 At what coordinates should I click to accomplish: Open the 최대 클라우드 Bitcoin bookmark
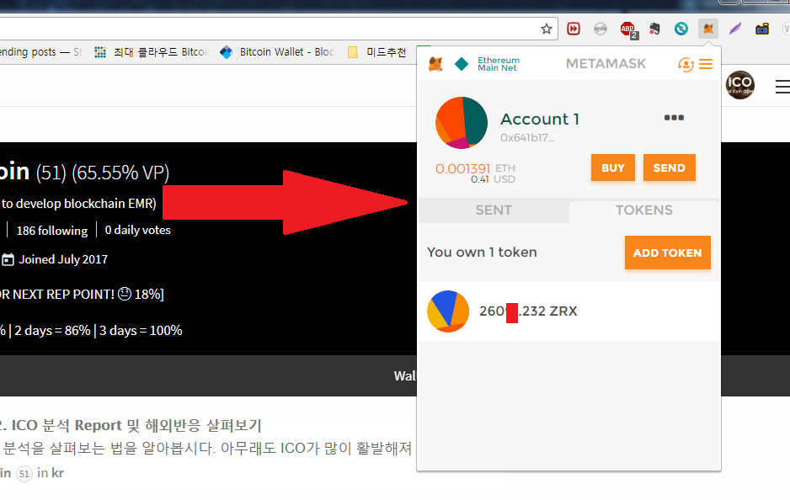(151, 52)
